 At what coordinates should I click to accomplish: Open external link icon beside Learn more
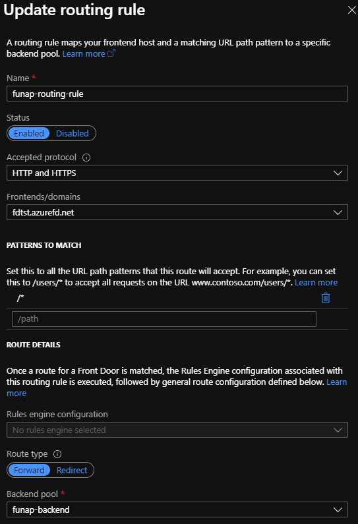click(x=111, y=53)
